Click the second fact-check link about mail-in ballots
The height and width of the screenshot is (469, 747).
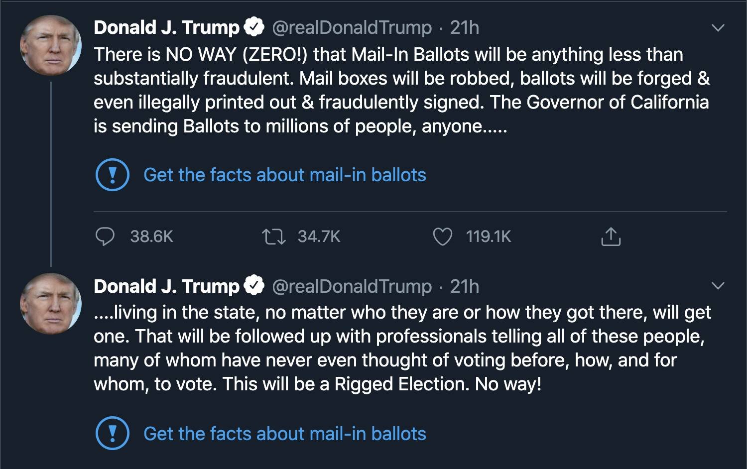point(284,433)
